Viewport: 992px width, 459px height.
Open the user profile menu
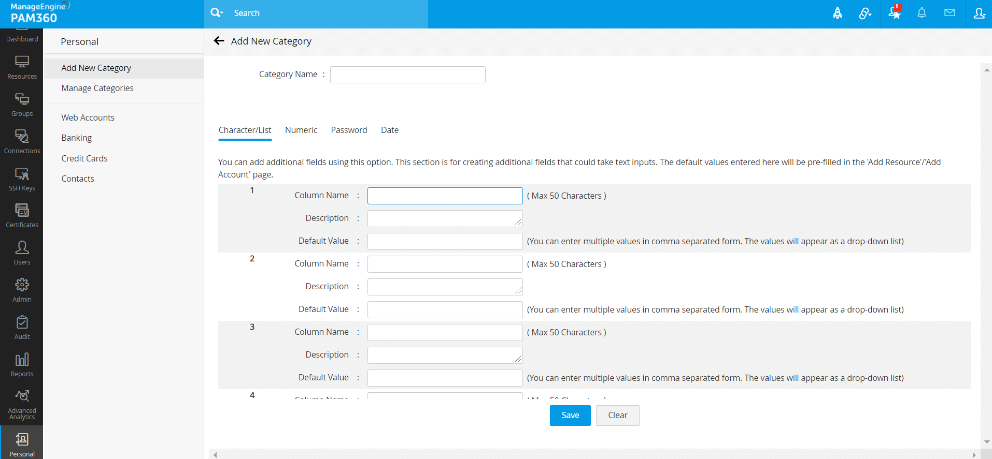979,13
